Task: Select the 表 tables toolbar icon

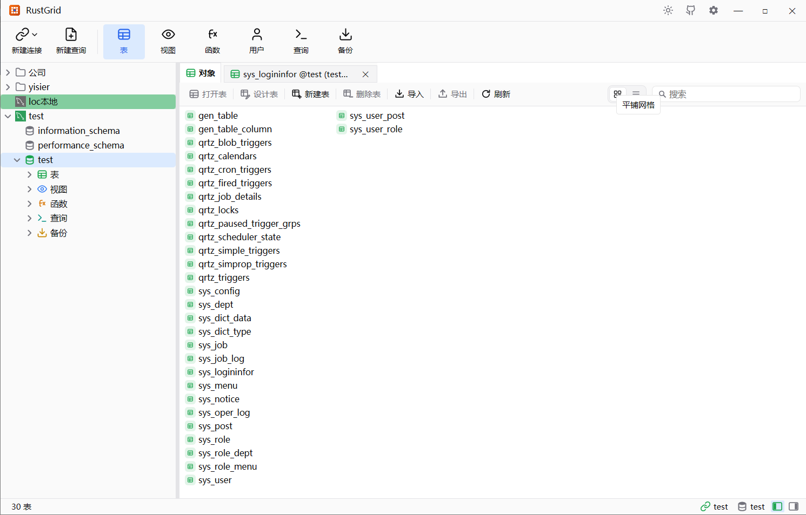Action: point(124,42)
